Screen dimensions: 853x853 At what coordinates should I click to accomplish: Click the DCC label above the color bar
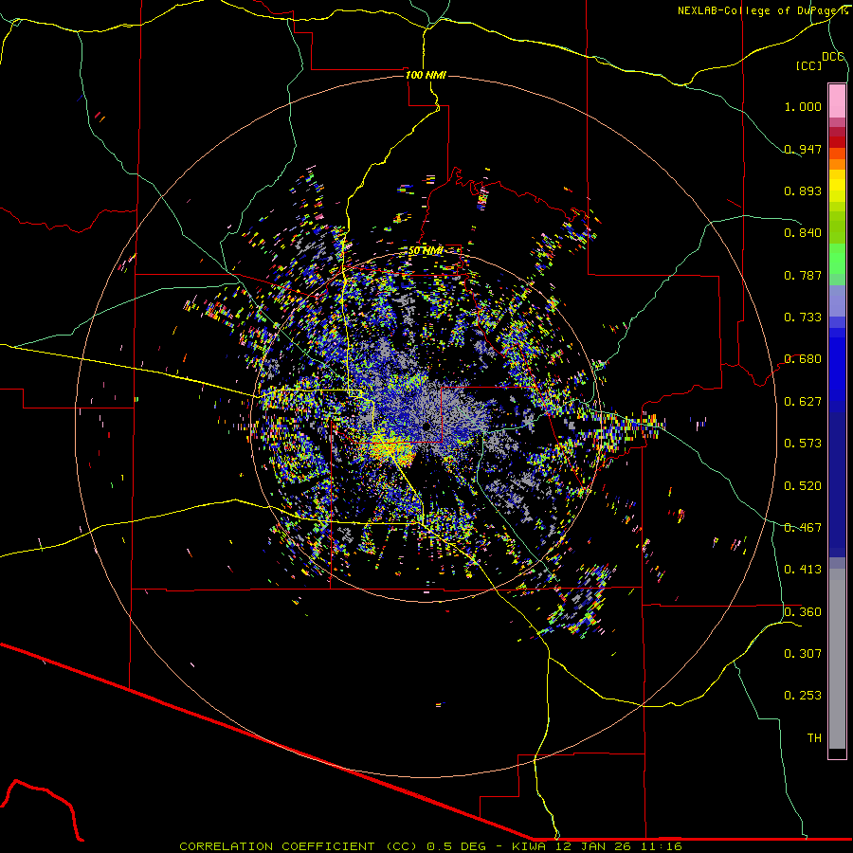(833, 57)
